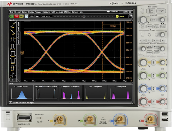Select the rise time measurement icon
The image size is (172, 131).
coord(13,25)
